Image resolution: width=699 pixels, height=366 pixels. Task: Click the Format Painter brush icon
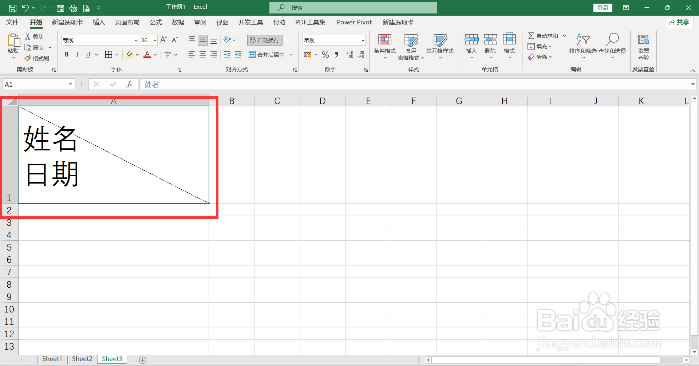pos(28,58)
